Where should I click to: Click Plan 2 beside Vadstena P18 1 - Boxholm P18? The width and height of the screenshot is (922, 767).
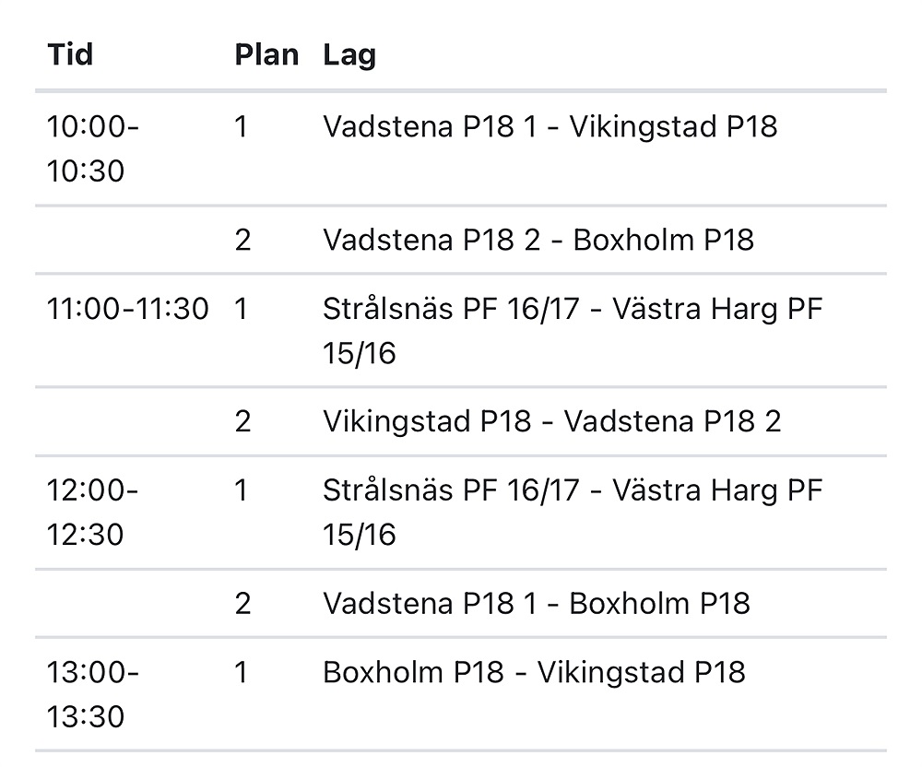coord(242,604)
